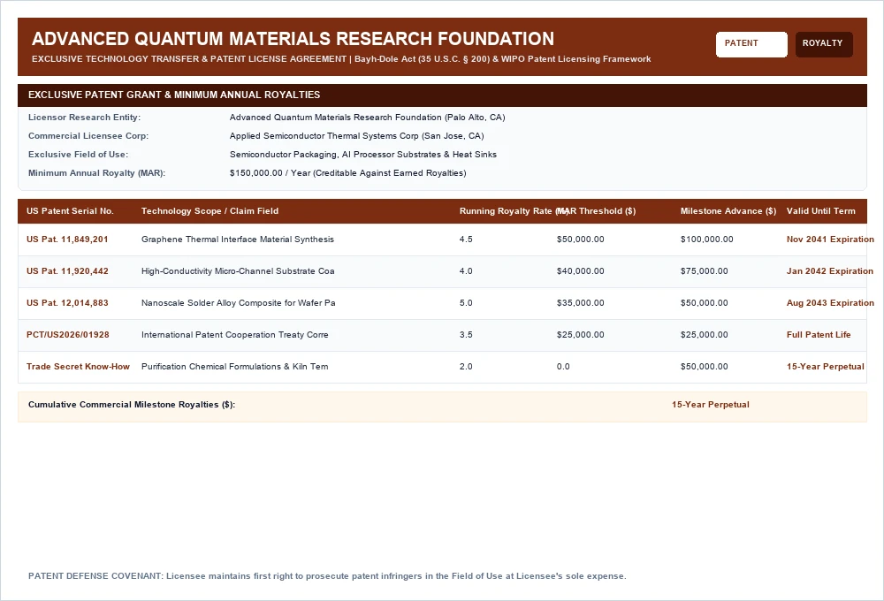Screen dimensions: 884x601
Task: Select PCT/US2026/01928 entry
Action: pos(68,335)
